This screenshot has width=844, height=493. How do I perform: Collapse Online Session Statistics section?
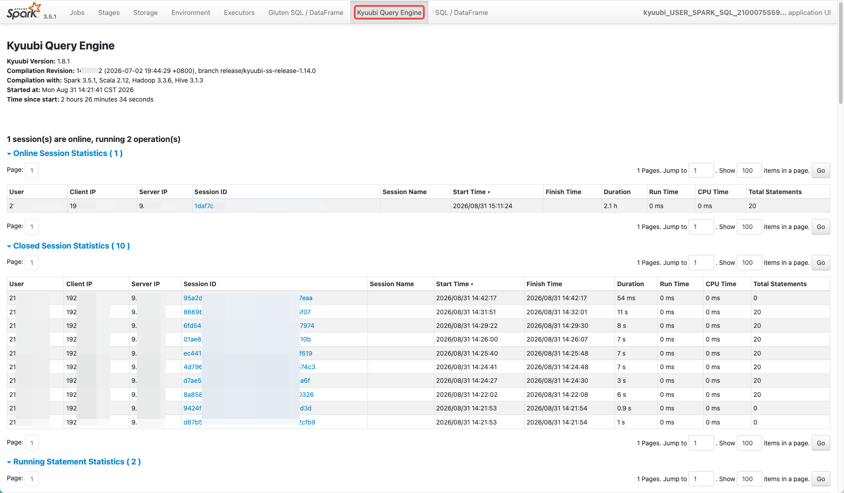pos(65,153)
